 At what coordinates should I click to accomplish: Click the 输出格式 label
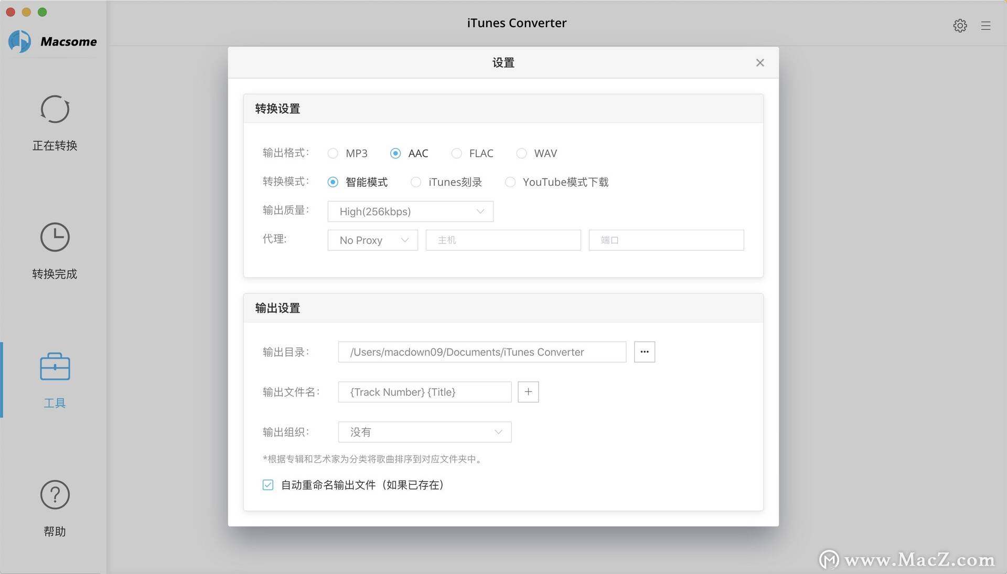pyautogui.click(x=286, y=153)
